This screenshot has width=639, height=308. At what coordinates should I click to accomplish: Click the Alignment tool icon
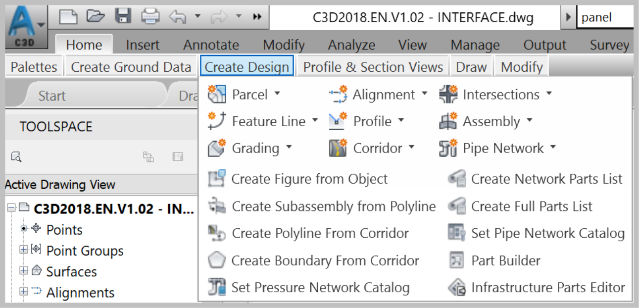tap(338, 94)
